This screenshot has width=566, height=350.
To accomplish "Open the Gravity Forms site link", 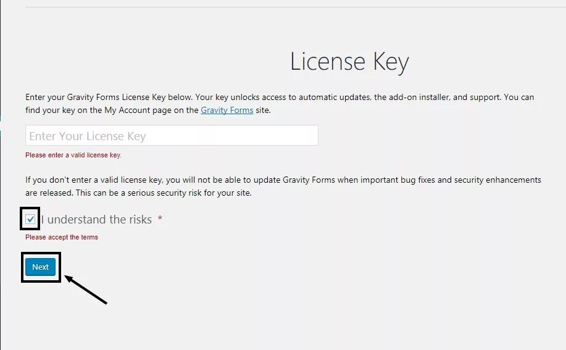I will [x=227, y=110].
